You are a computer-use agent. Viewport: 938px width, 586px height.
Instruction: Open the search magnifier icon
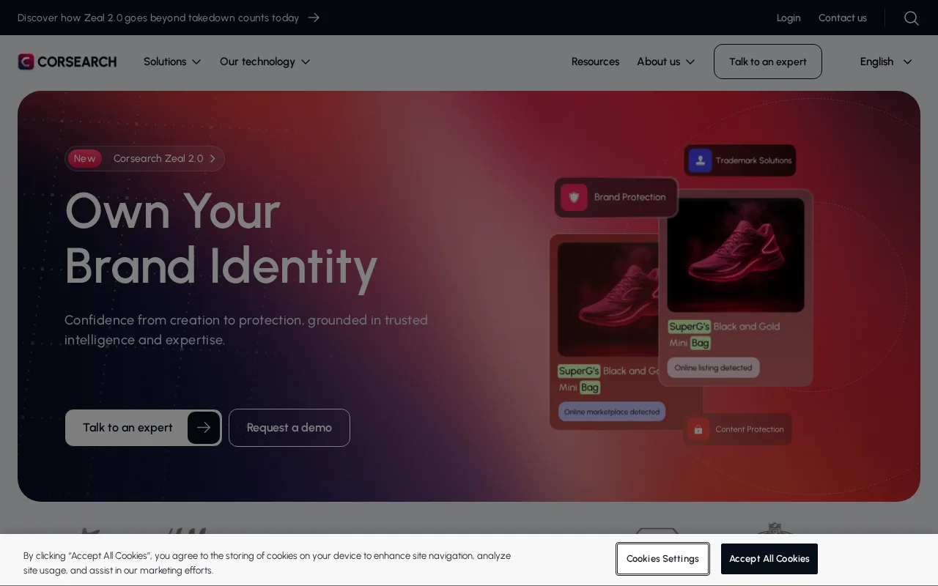(x=912, y=18)
